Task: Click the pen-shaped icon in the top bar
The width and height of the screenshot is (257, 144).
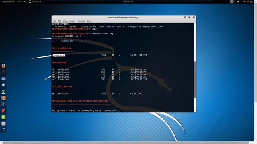Action: (244, 2)
